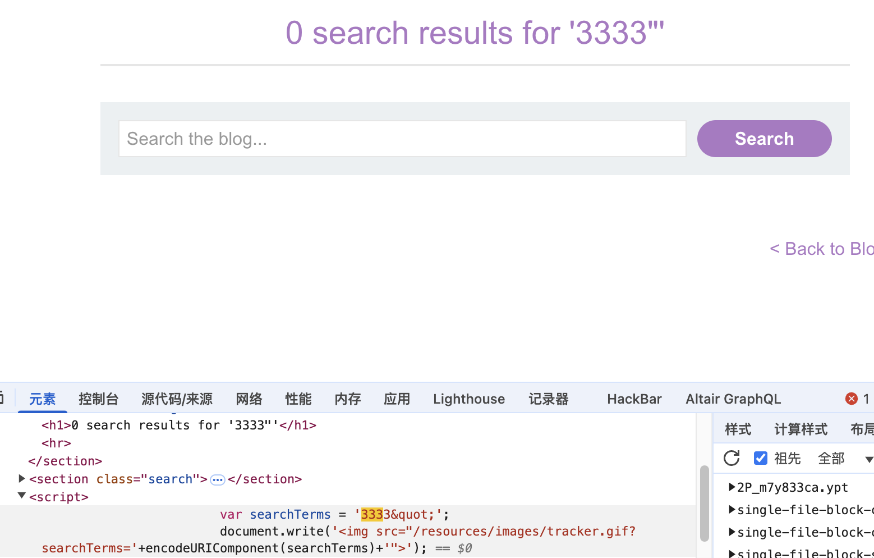This screenshot has width=874, height=558.
Task: Click the refresh icon in the computed styles pane
Action: tap(732, 458)
